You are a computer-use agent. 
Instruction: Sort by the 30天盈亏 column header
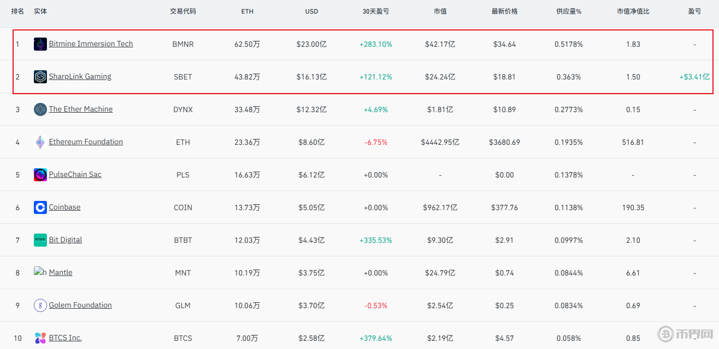click(376, 11)
